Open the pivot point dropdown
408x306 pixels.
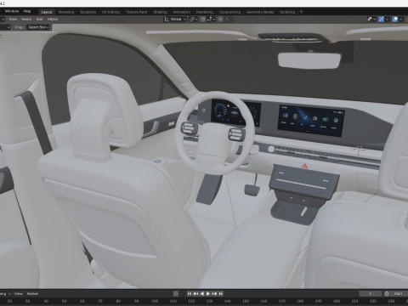(194, 20)
